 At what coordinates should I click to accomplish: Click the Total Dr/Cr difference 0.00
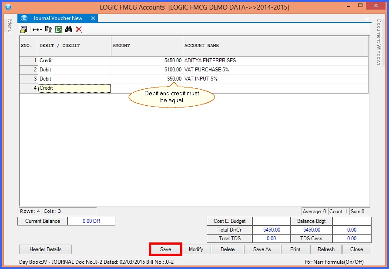point(352,230)
